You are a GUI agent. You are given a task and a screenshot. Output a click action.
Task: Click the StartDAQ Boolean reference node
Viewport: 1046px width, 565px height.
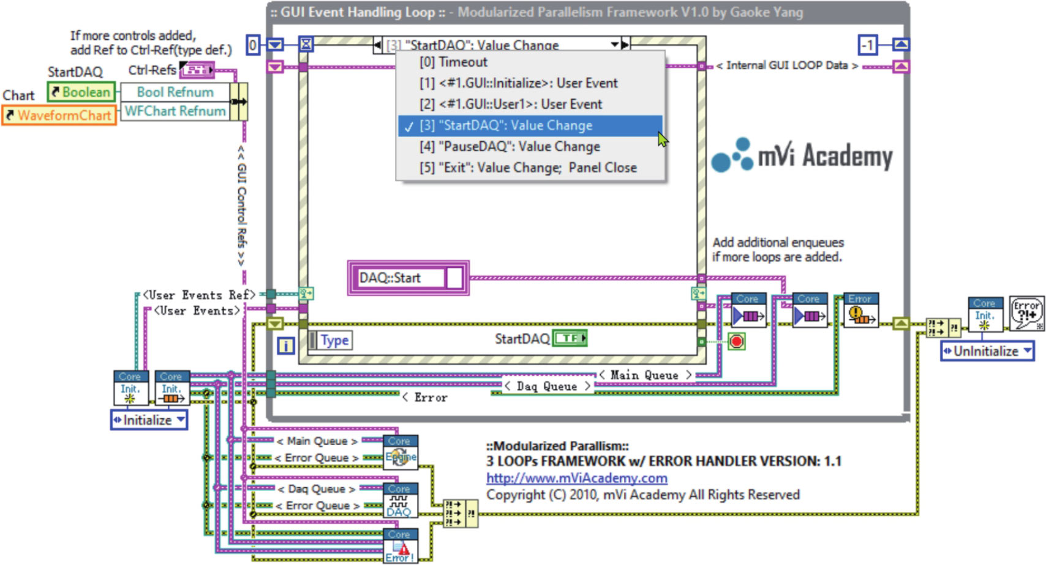(x=81, y=92)
